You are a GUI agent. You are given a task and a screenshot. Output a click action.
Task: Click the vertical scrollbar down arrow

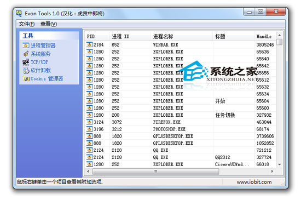(280, 164)
